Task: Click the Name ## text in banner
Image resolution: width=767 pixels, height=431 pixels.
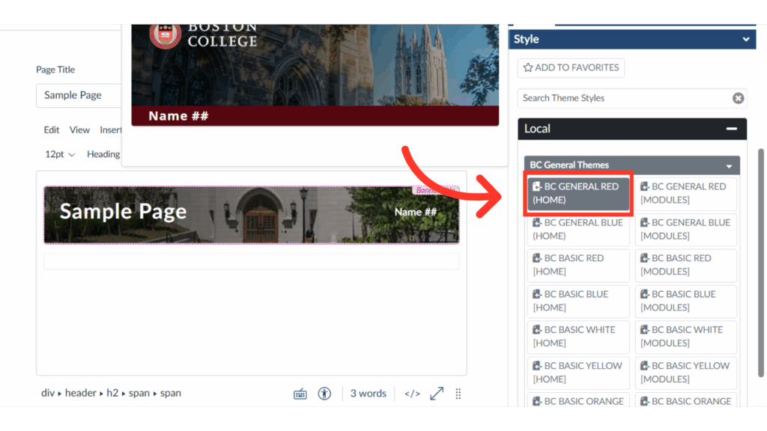Action: coord(415,212)
